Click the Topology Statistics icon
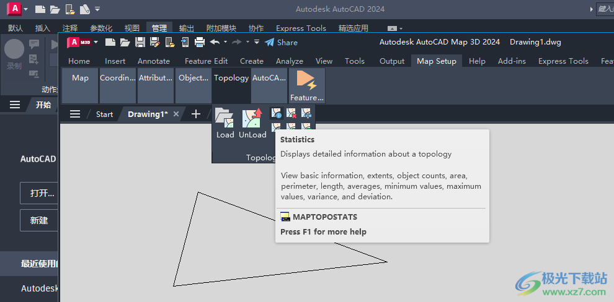The width and height of the screenshot is (614, 302). tap(277, 113)
